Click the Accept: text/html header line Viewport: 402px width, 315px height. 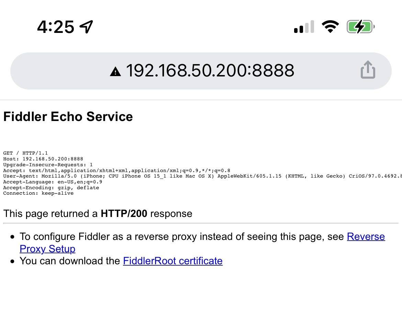click(116, 170)
